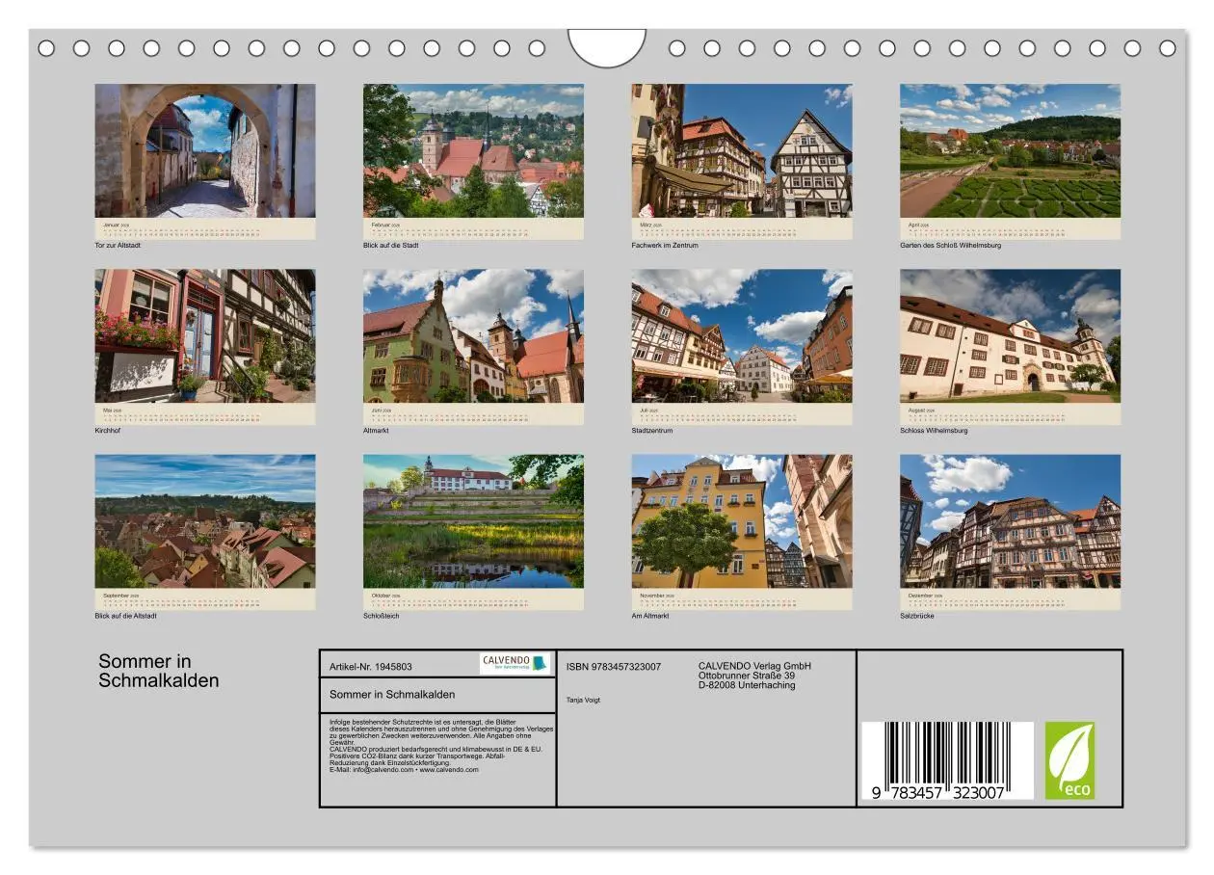
Task: Click the Januar calendar strip under the first photo
Action: click(204, 228)
